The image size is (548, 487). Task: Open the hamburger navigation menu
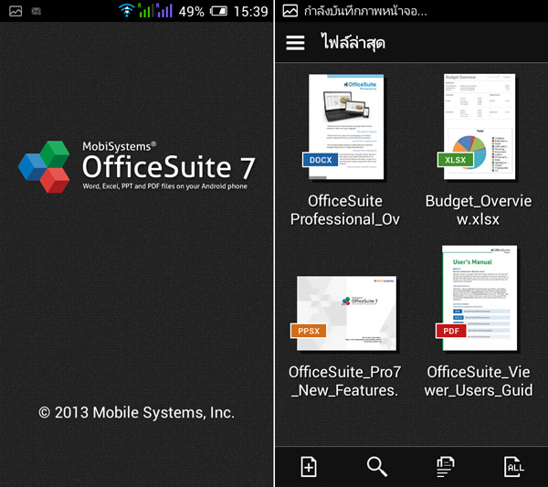point(295,43)
